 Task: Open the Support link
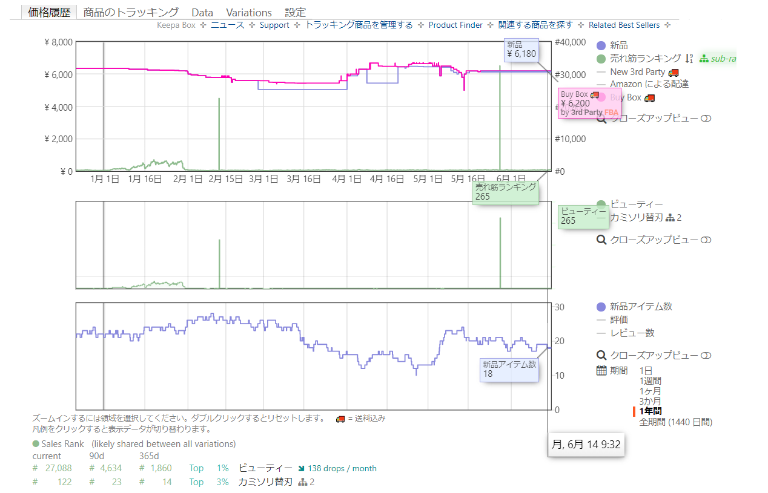point(274,25)
